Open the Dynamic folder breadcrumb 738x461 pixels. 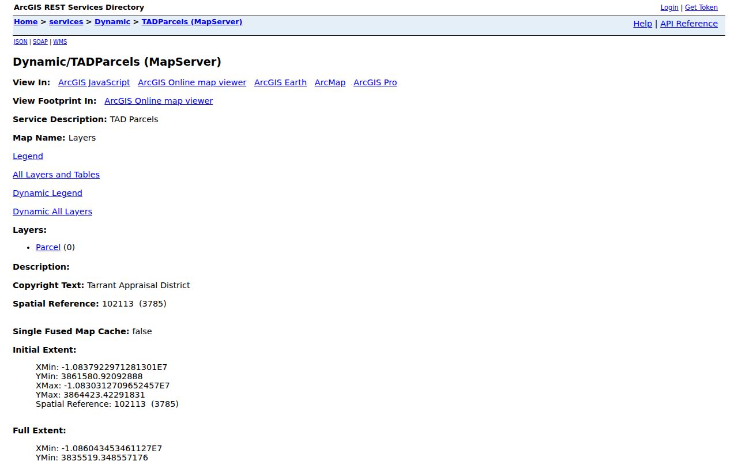112,22
